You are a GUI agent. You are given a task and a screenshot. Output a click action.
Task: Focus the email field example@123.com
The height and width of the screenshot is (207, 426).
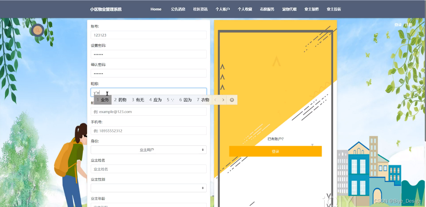(x=149, y=112)
